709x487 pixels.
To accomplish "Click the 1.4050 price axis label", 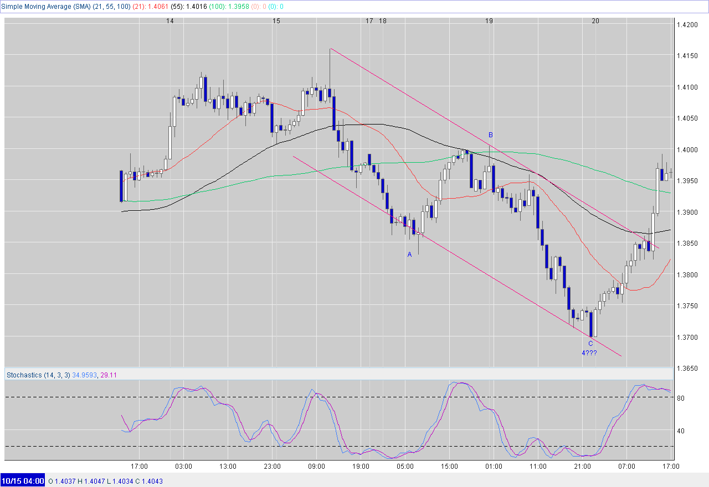I will click(686, 118).
